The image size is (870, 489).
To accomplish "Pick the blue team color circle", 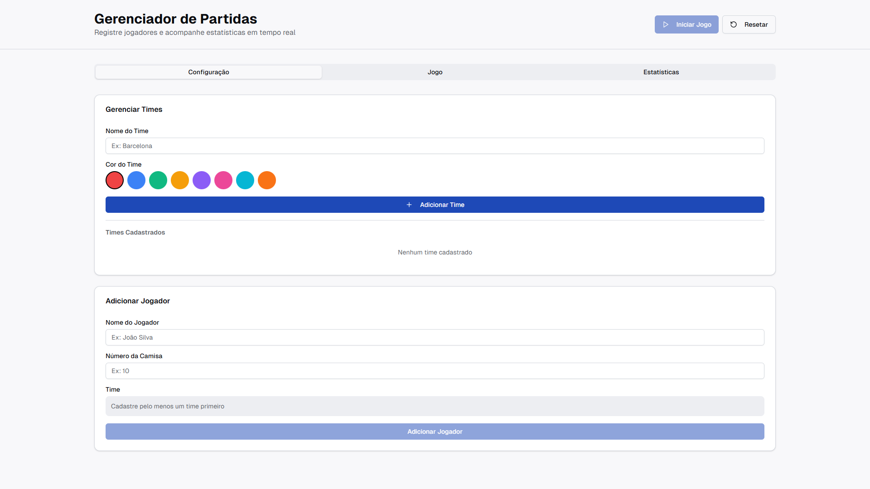I will click(136, 180).
